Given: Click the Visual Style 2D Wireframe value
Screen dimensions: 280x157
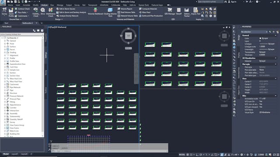Looking at the screenshot, I should point(265,113).
